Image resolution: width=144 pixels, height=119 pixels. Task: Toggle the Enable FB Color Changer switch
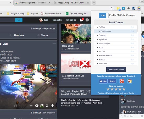(104, 15)
